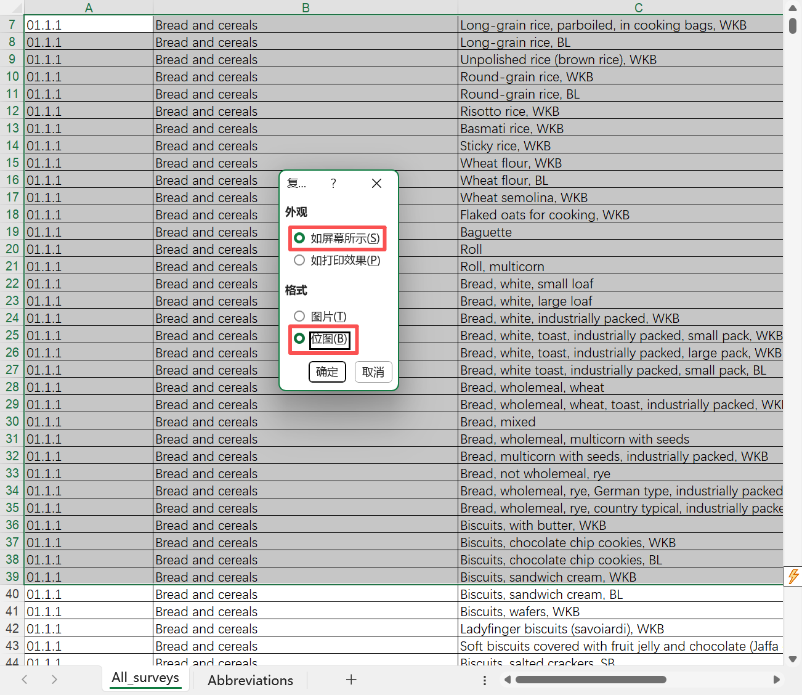This screenshot has height=695, width=802.
Task: Select 'Bread, white, industrially packed, WKB' cell
Action: click(620, 318)
